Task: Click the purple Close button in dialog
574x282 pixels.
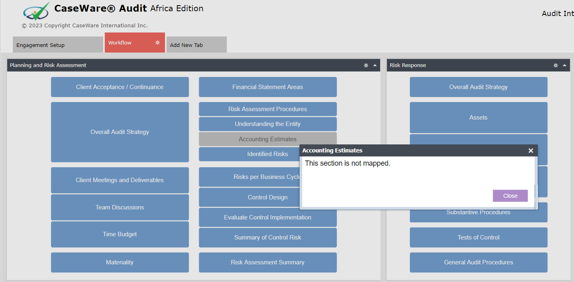Action: pos(510,196)
